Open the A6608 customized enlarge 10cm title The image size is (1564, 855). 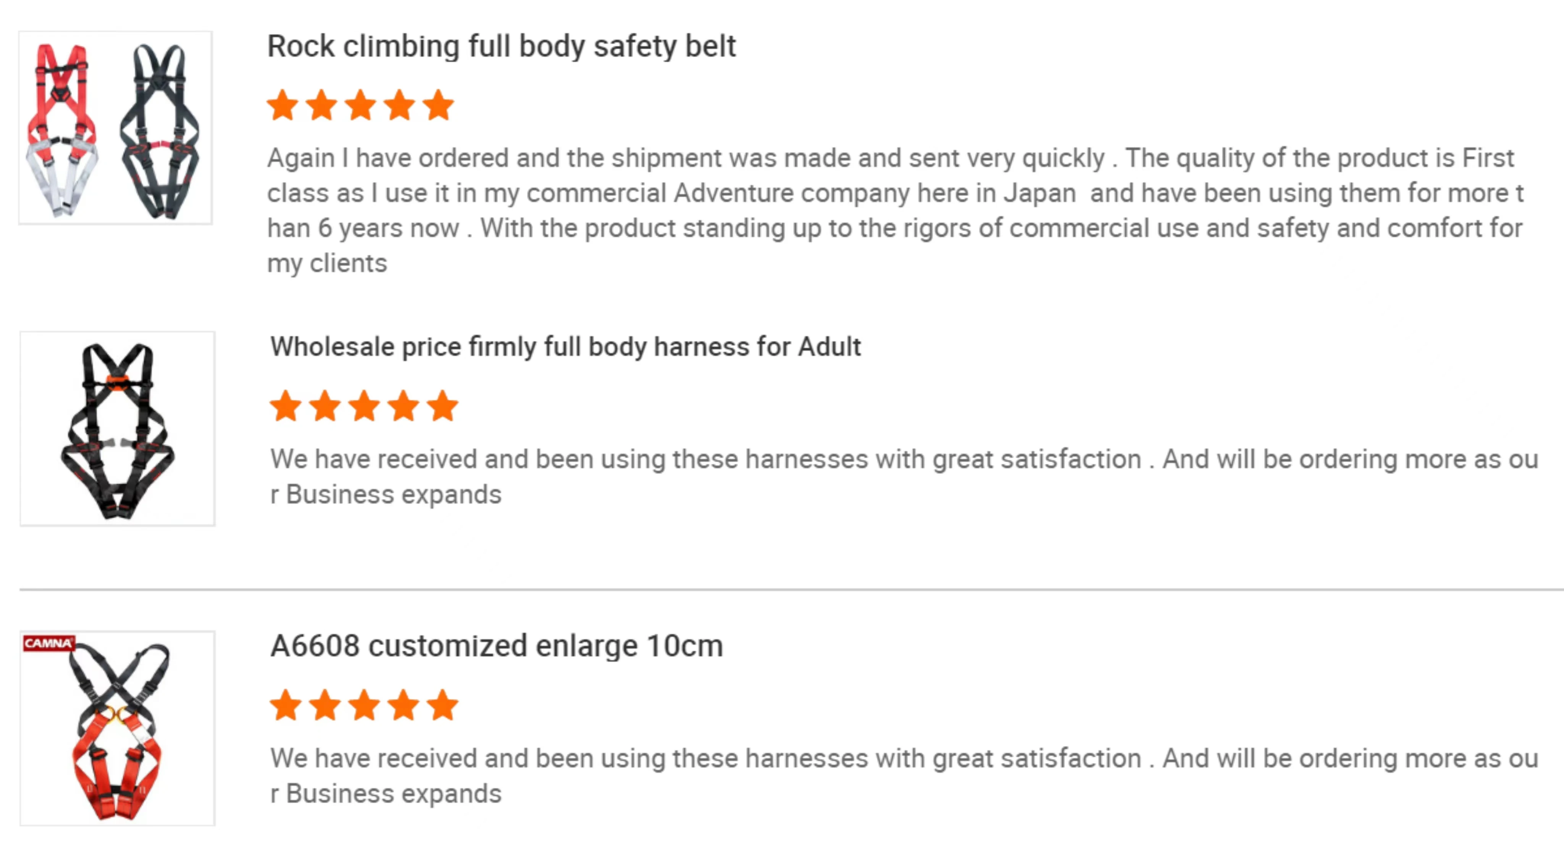[497, 646]
